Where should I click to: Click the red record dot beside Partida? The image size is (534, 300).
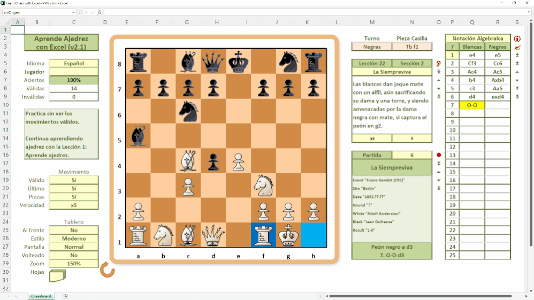pos(439,155)
